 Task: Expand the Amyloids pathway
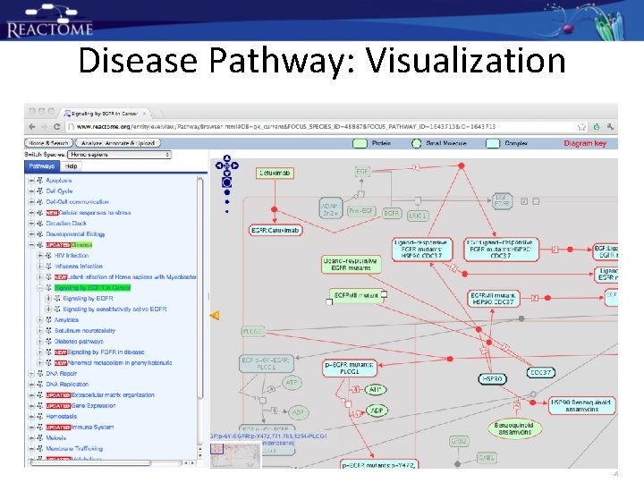[40, 319]
